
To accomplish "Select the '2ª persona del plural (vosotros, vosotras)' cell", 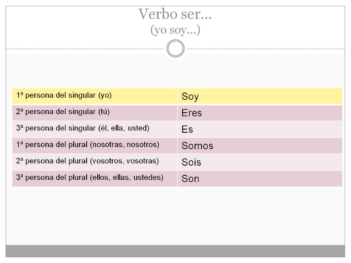I will [x=95, y=162].
